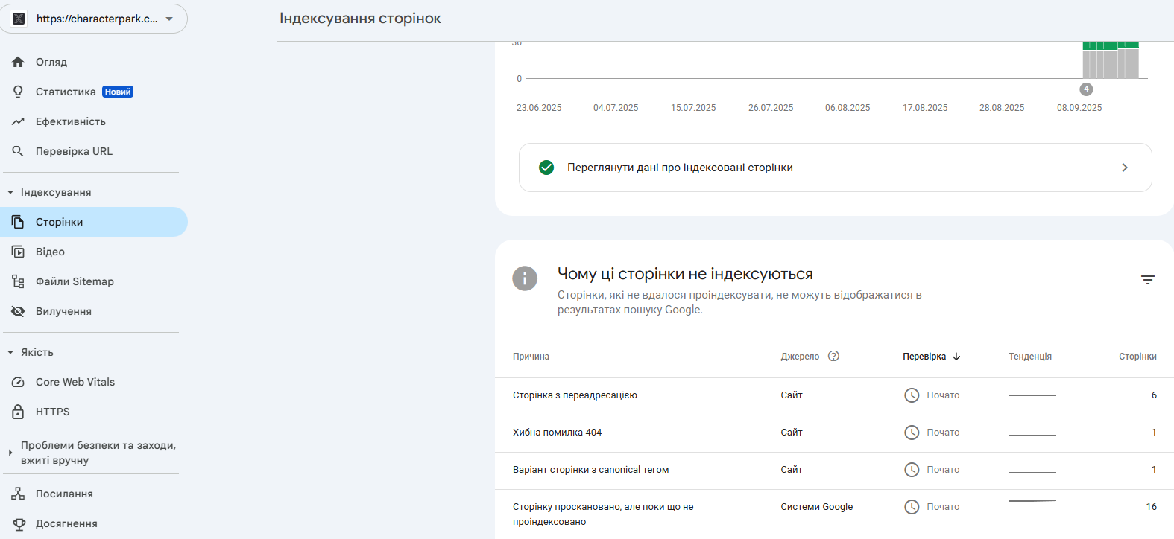Click the Статистика lightbulb icon

pyautogui.click(x=18, y=92)
